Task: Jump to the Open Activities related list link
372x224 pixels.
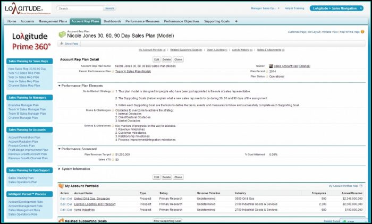Action: coord(217,50)
